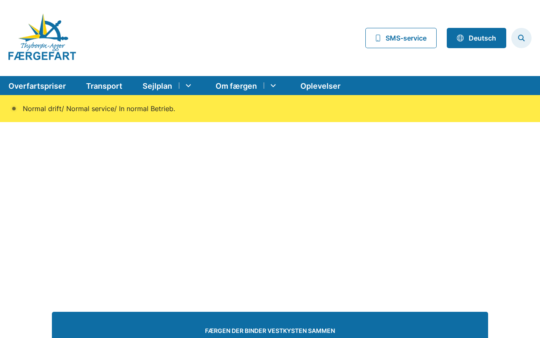
Task: Open the Sejlplan menu link
Action: coord(157,86)
